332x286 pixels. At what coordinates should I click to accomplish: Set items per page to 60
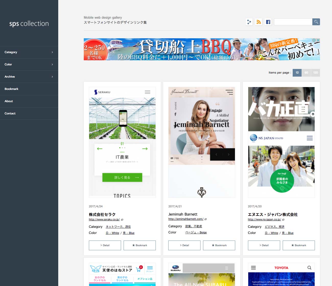pyautogui.click(x=306, y=73)
